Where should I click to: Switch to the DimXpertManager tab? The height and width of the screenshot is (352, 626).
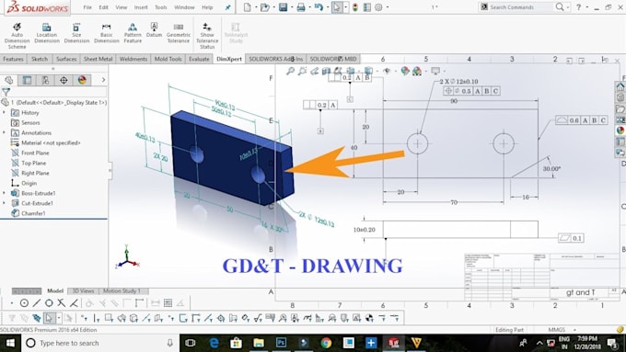point(64,80)
